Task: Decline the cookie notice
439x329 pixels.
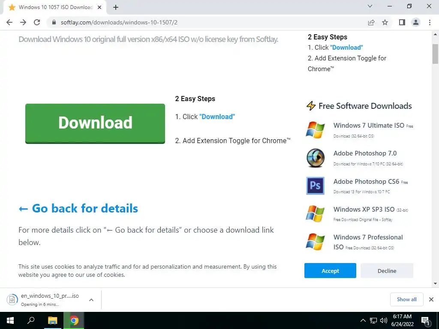Action: pyautogui.click(x=387, y=271)
